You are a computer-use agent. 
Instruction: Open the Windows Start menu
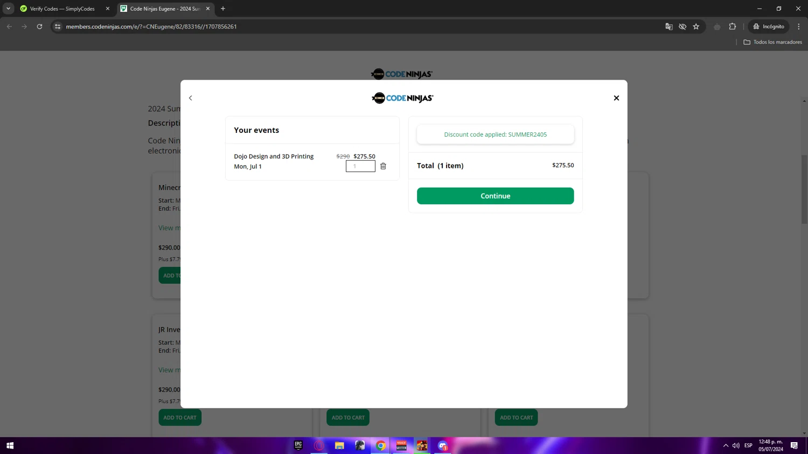[x=10, y=445]
